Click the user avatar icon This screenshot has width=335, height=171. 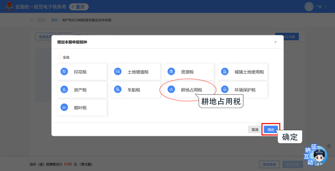(x=309, y=6)
